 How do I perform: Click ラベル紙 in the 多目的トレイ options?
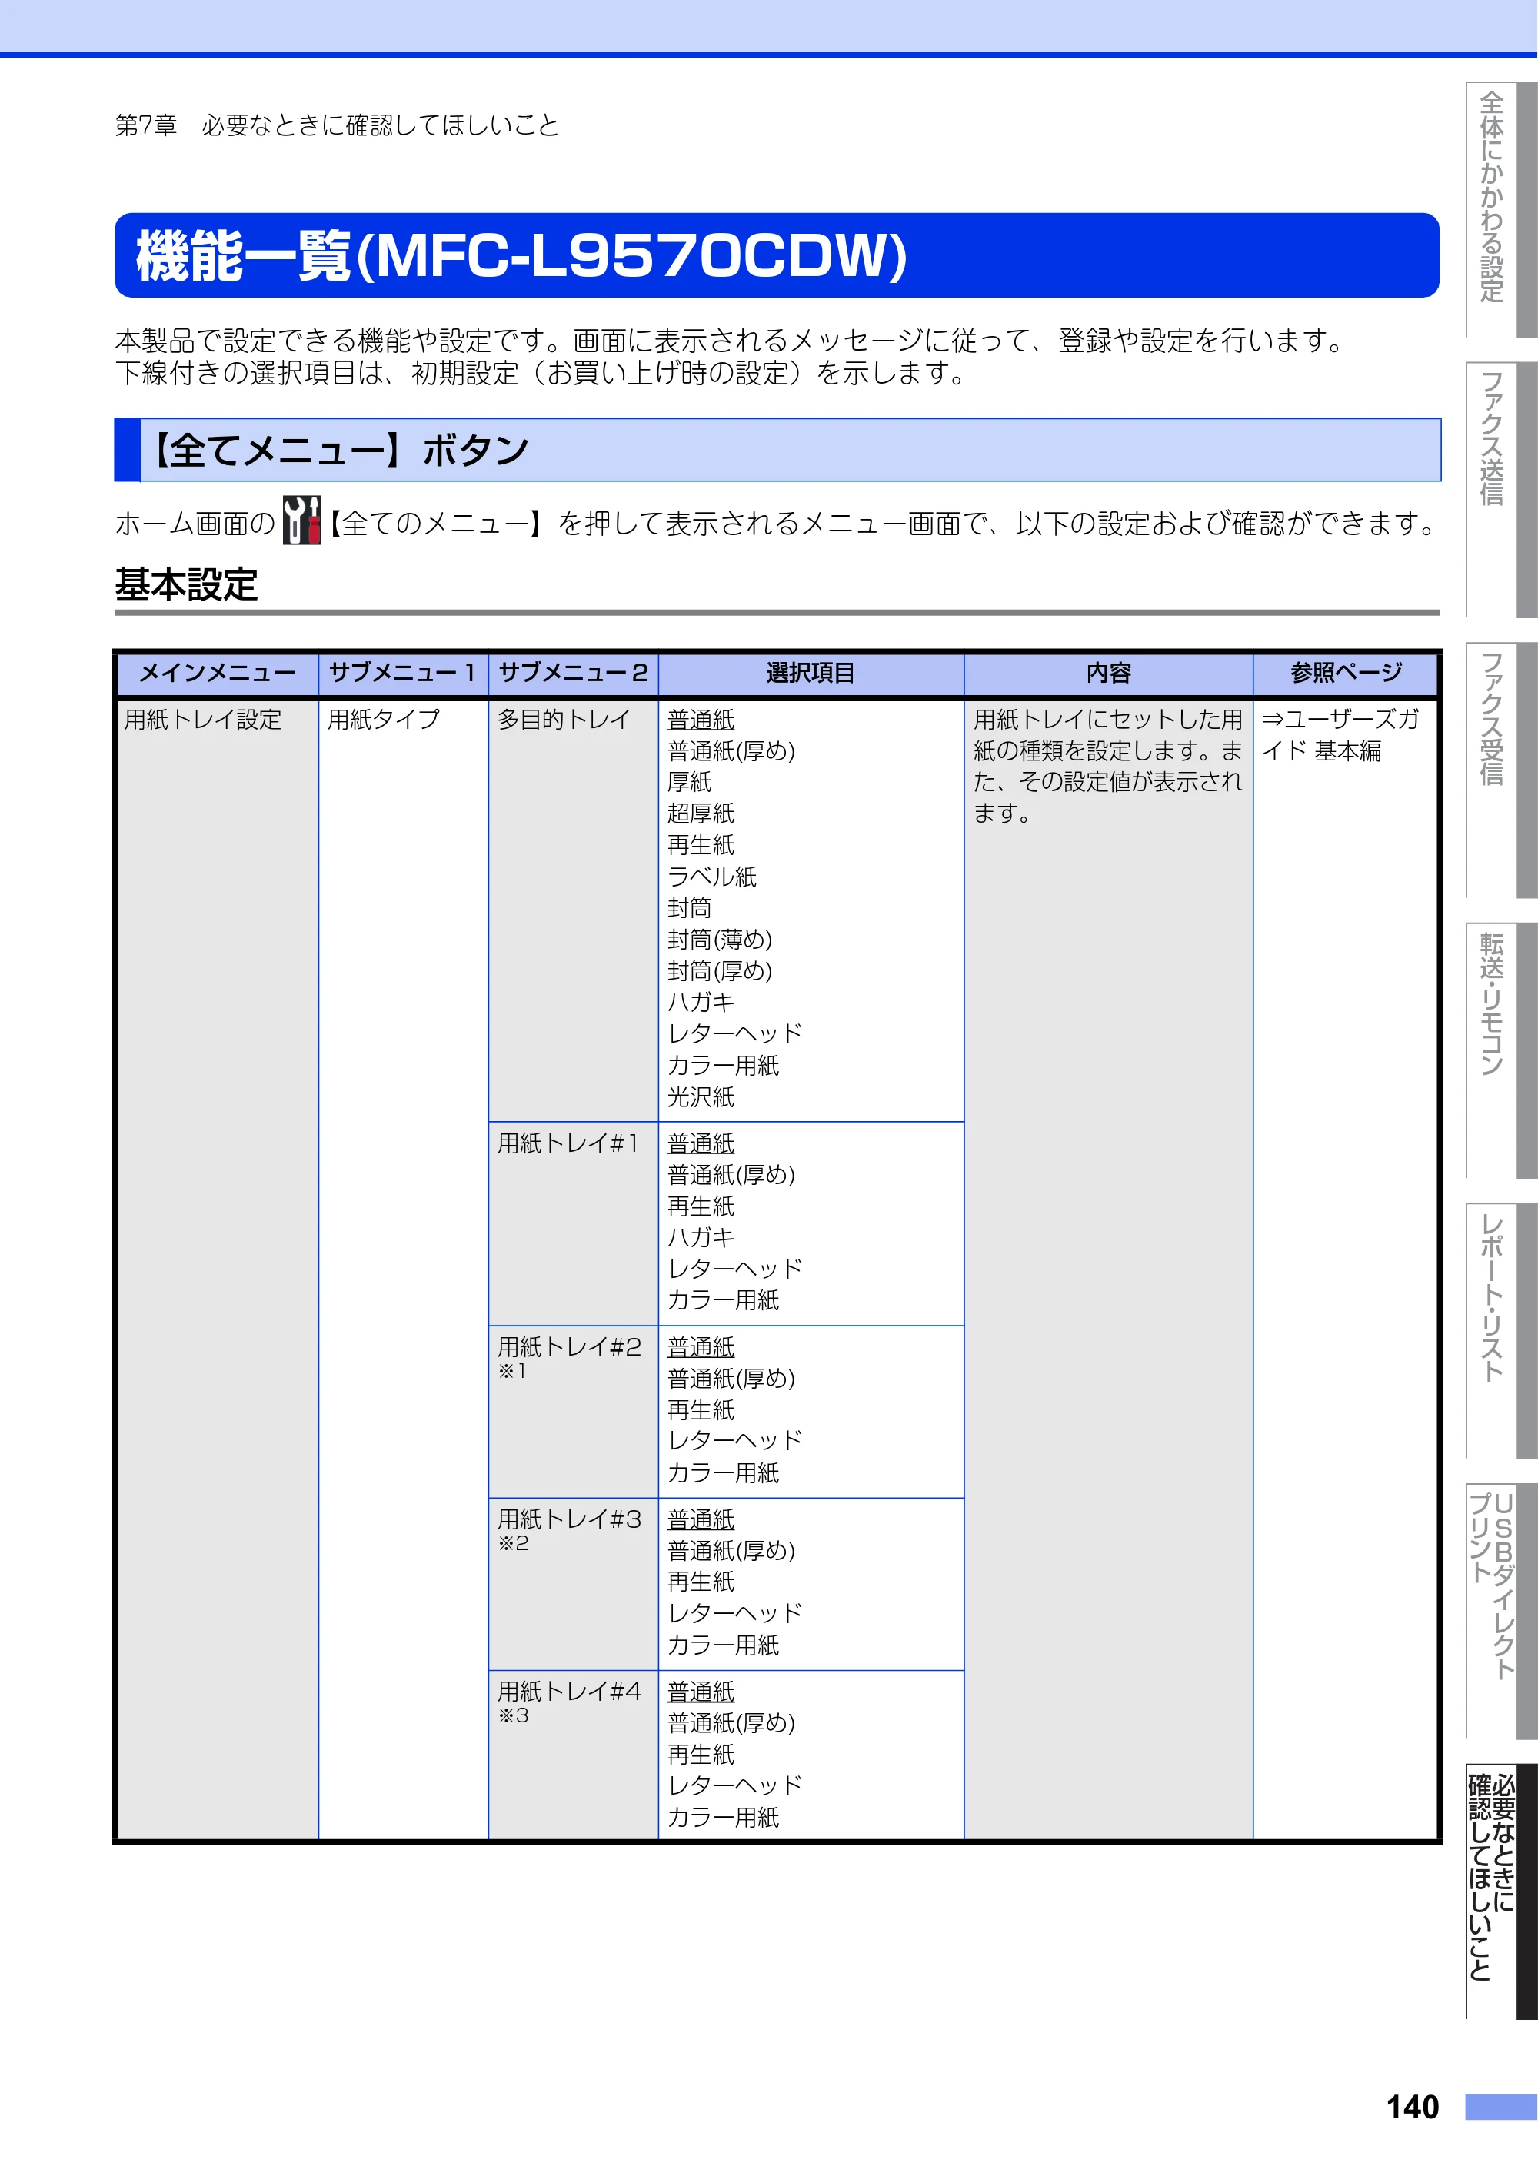point(711,877)
